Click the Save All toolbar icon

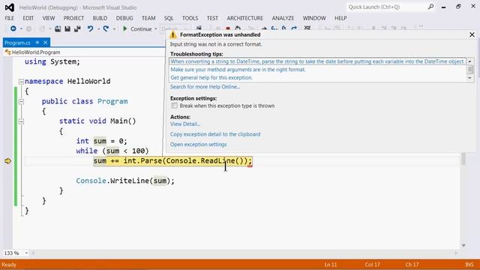click(x=77, y=28)
